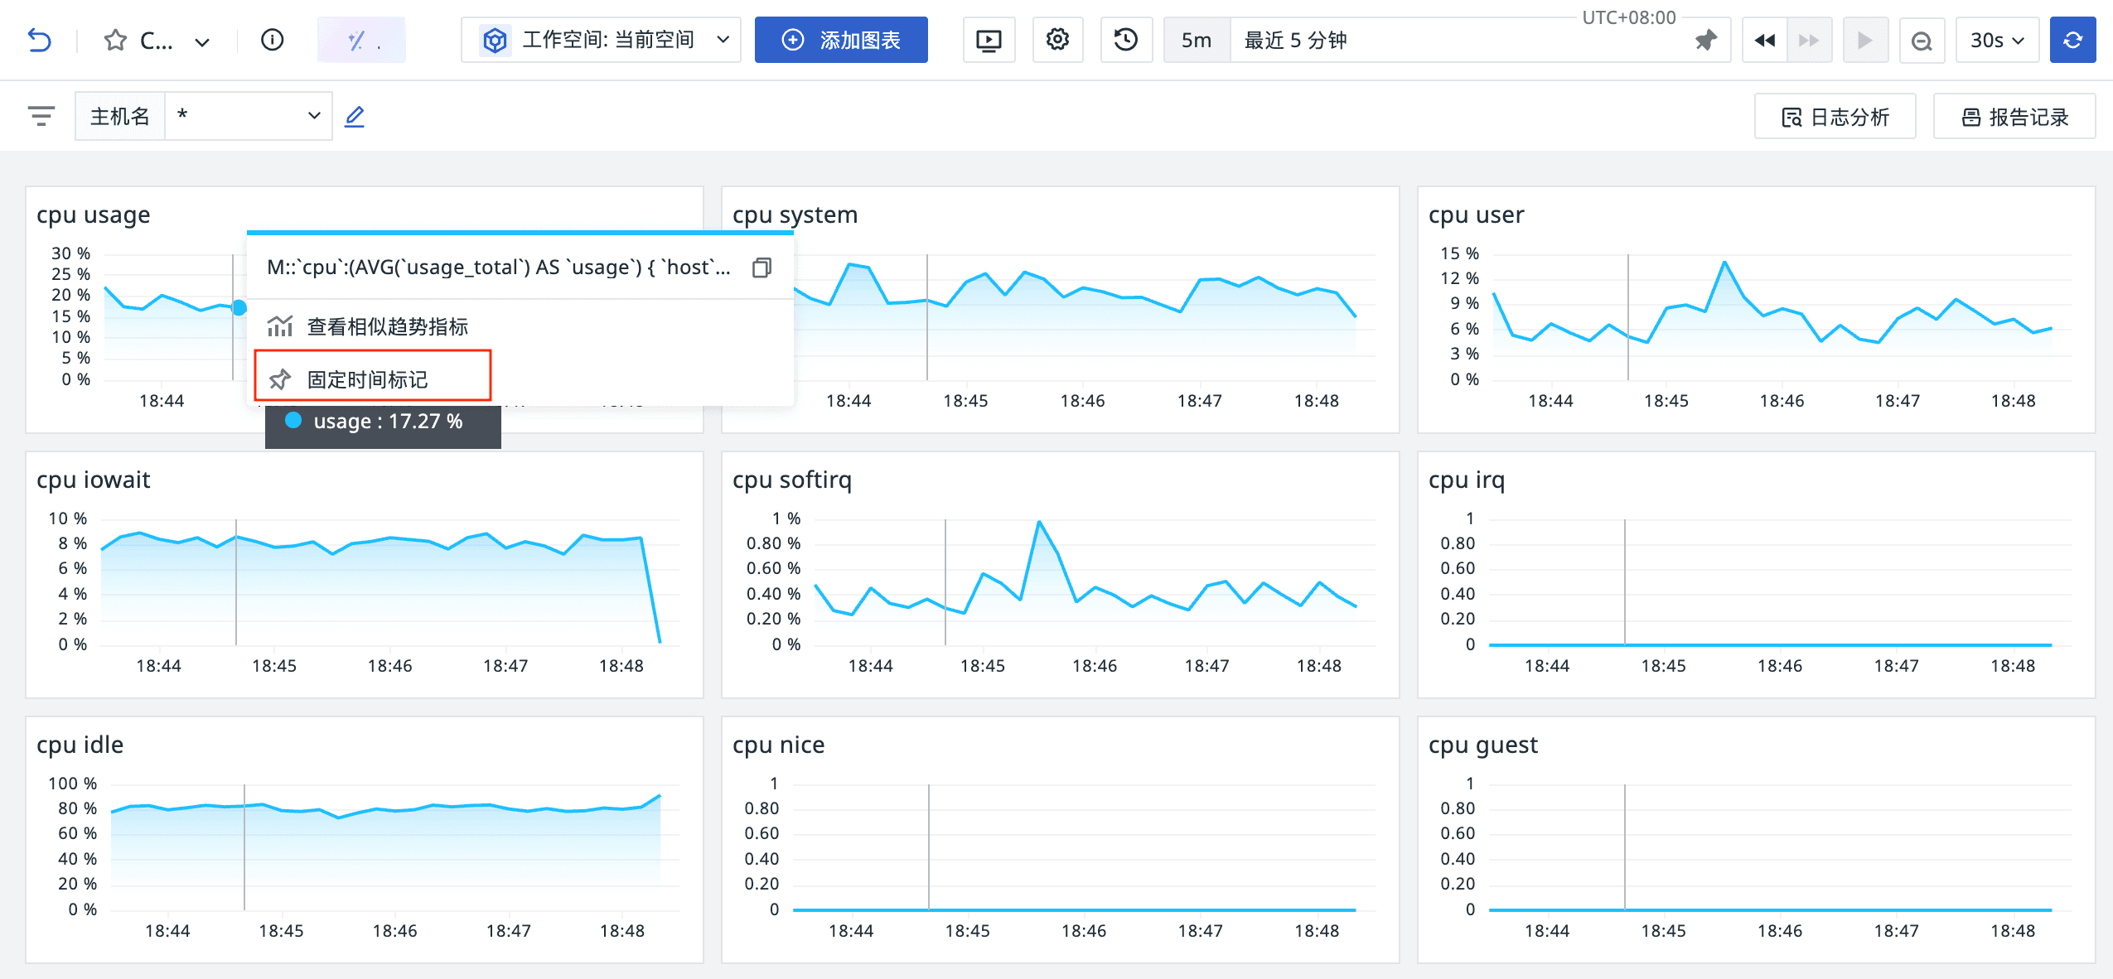This screenshot has height=979, width=2113.
Task: Step back time range with the rewind button
Action: point(1764,40)
